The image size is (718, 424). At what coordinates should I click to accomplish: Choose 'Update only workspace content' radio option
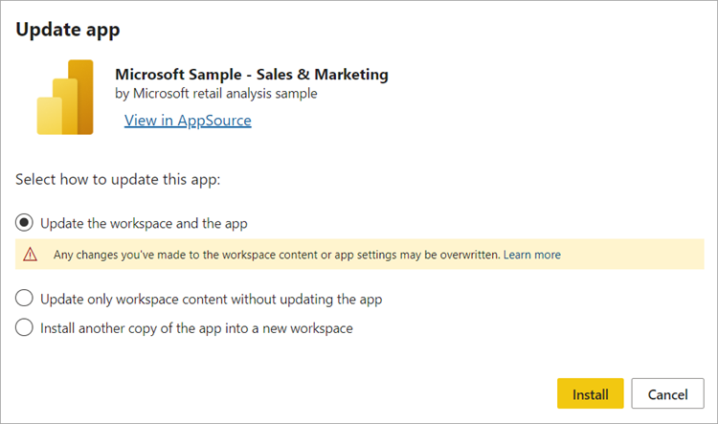coord(25,299)
